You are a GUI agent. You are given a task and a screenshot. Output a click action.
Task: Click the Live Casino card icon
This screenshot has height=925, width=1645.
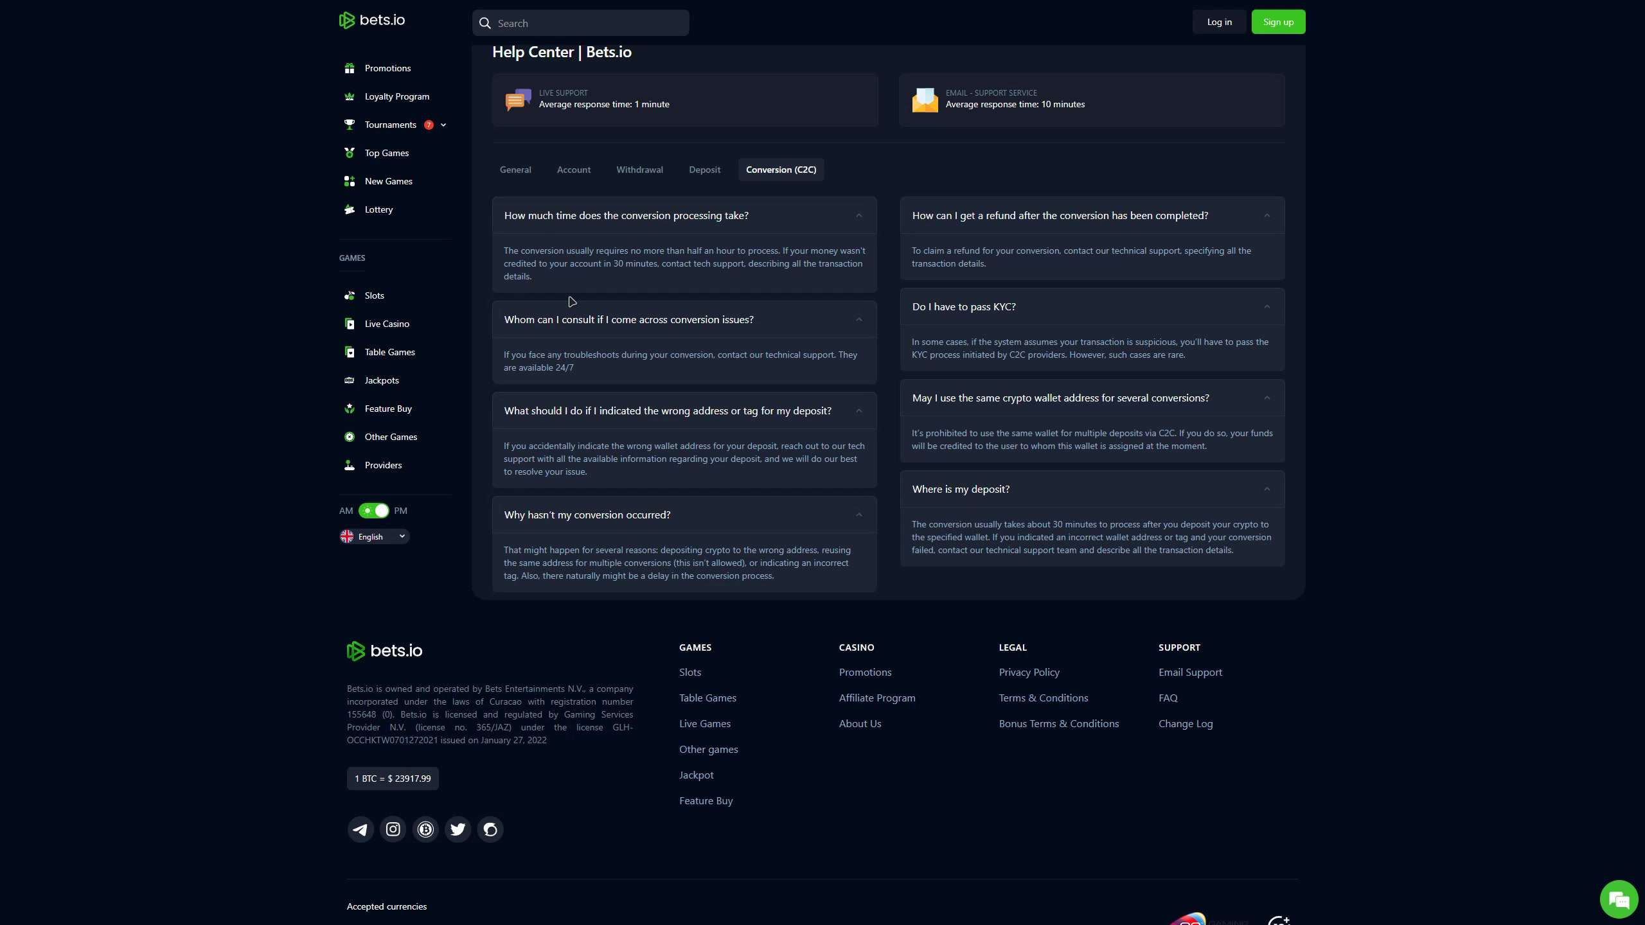(x=350, y=324)
